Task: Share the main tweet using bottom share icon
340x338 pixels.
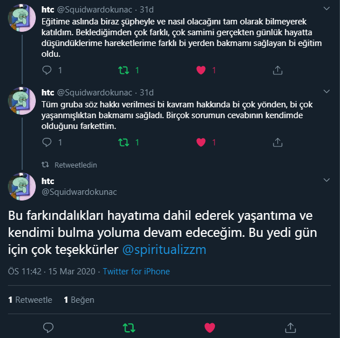Action: pyautogui.click(x=291, y=327)
